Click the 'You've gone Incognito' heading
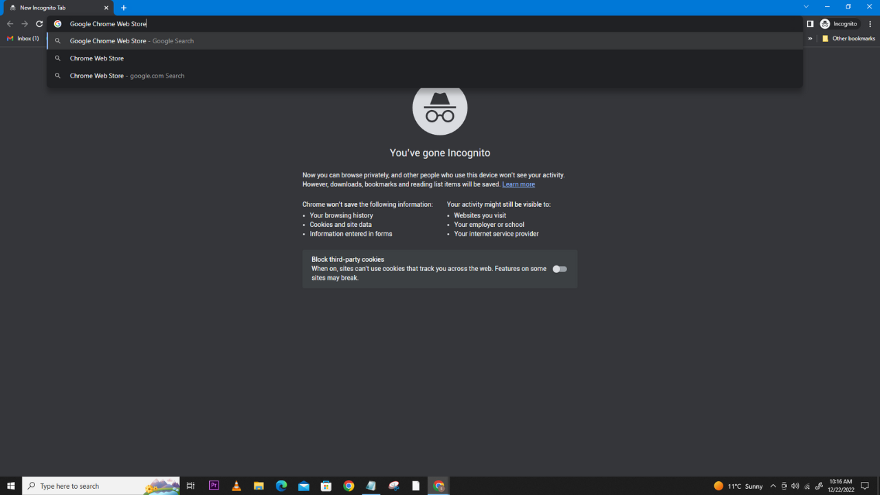880x495 pixels. click(440, 153)
